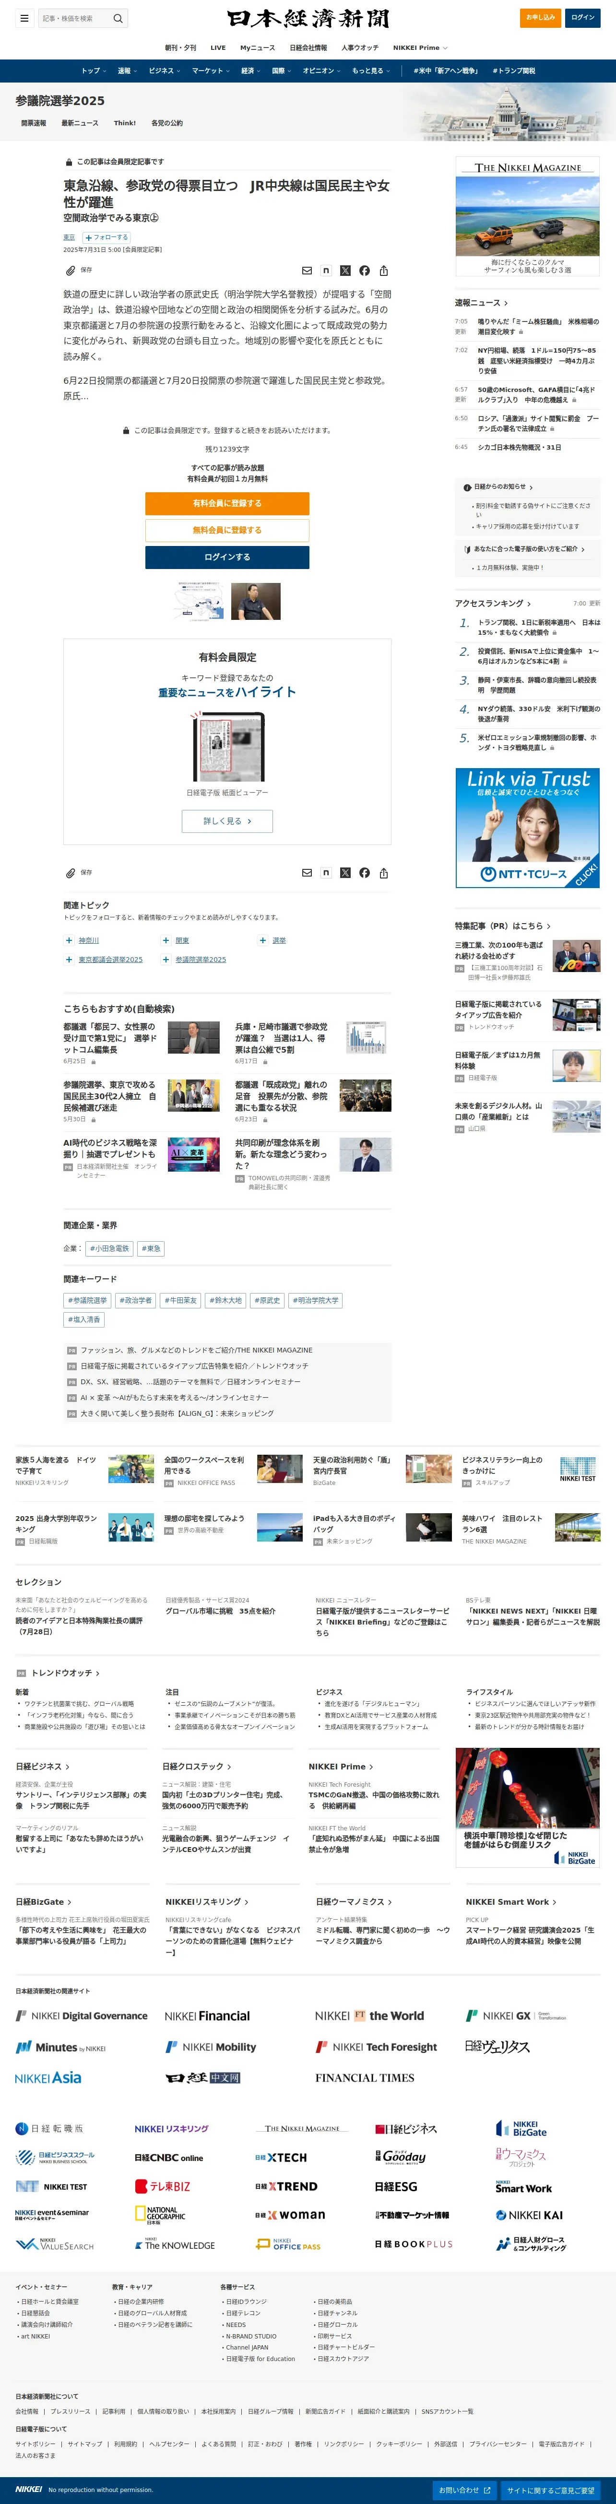This screenshot has width=616, height=2504.
Task: Follow 参議院選挙2025 with its plus icon
Action: point(166,960)
